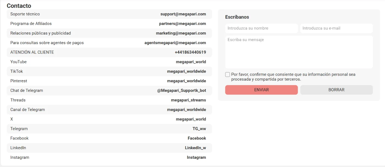This screenshot has width=385, height=167.
Task: Open Pinterest megapari_worldwide link
Action: tap(186, 81)
